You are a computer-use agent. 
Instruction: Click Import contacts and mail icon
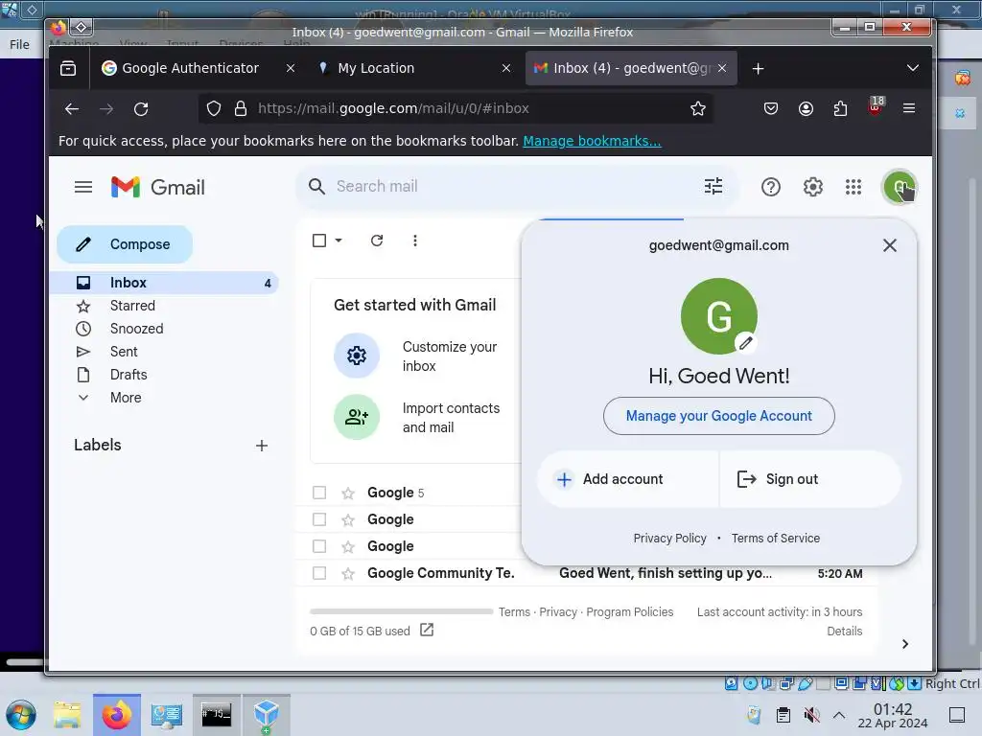click(x=357, y=417)
